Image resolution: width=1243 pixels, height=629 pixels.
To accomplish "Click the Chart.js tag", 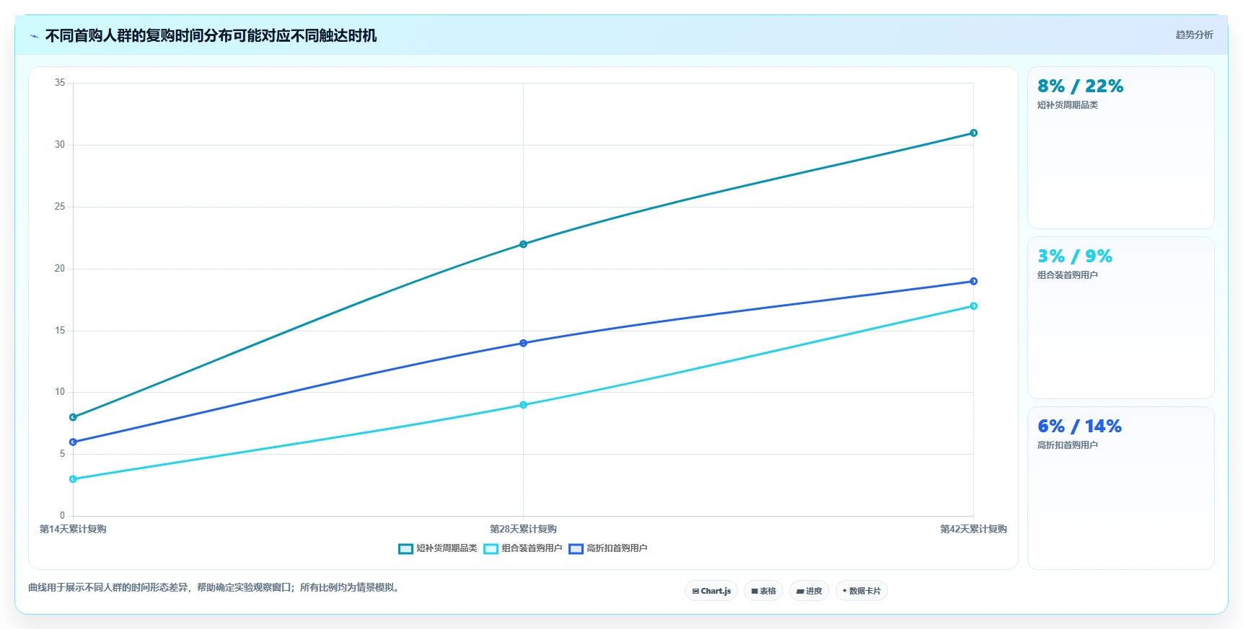I will click(711, 591).
